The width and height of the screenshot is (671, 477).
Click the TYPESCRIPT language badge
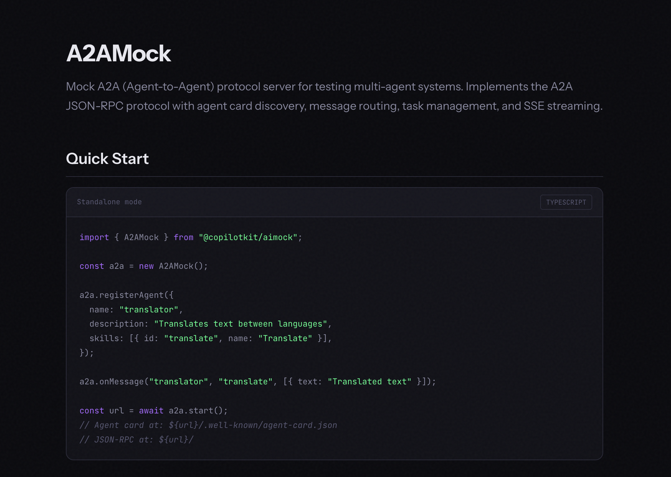[566, 202]
